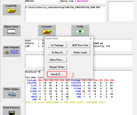137x115 pixels.
Task: Open Writer Option settings icon button
Action: pos(11,92)
